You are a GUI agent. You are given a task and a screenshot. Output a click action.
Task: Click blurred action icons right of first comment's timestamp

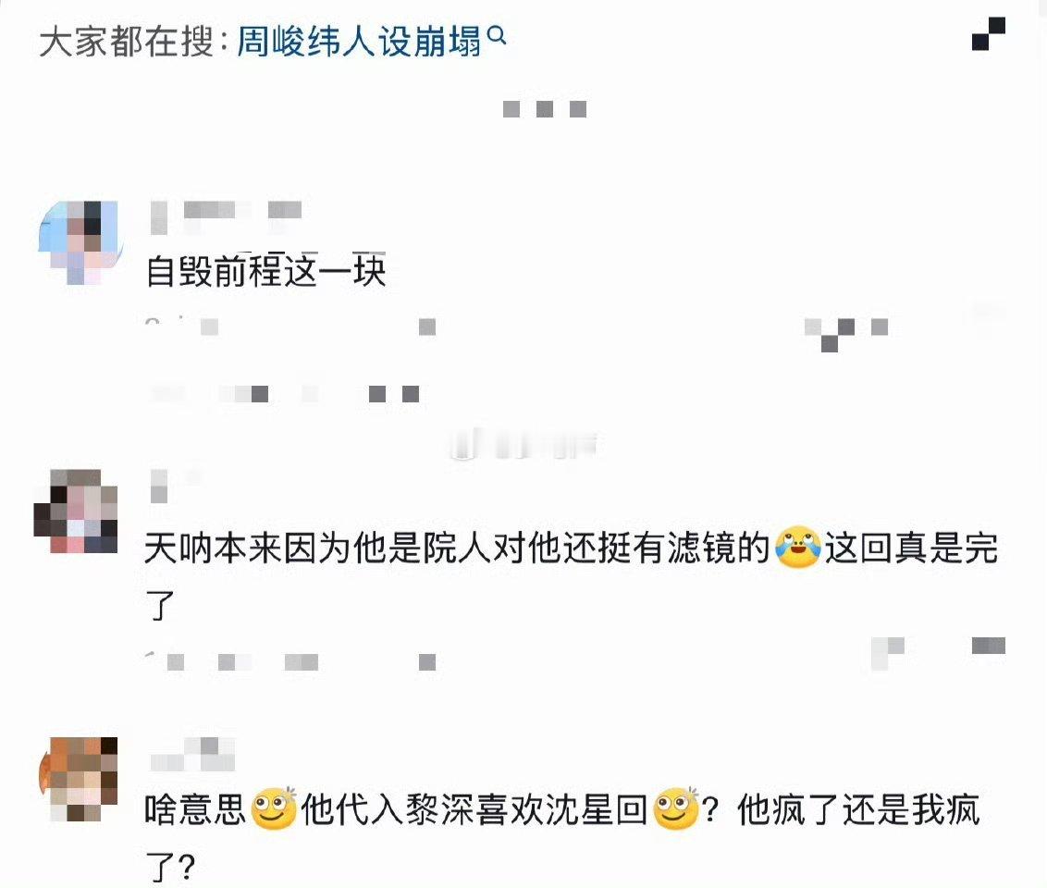point(845,334)
